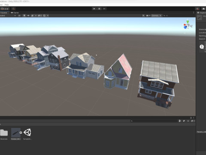The image size is (206, 155).
Task: Toggle hidden objects visibility counter icon
Action: point(39,15)
